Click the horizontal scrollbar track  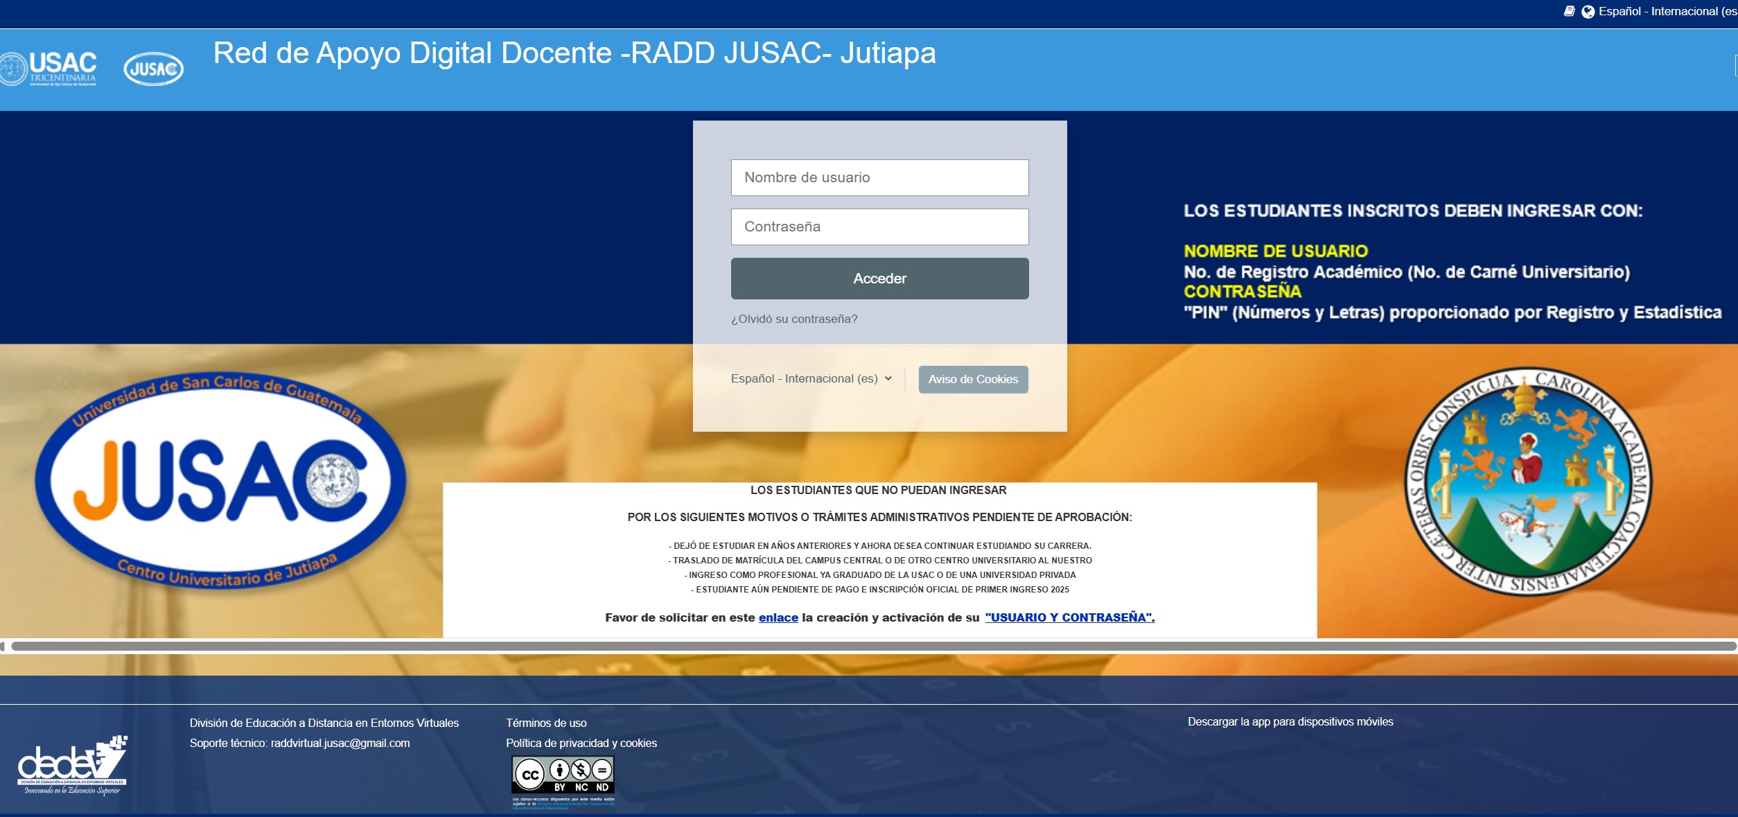coord(873,646)
